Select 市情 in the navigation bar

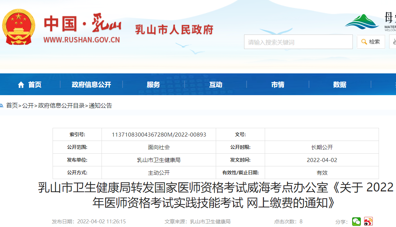[x=277, y=85]
